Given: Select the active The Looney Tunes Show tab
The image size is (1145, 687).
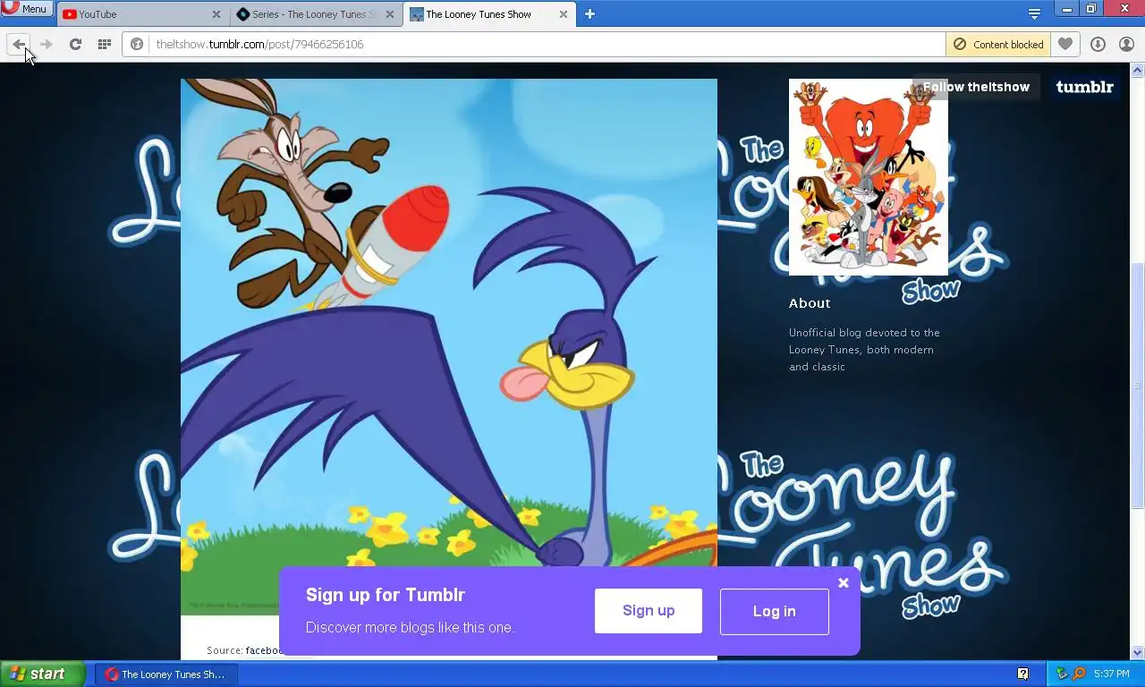Looking at the screenshot, I should point(488,14).
